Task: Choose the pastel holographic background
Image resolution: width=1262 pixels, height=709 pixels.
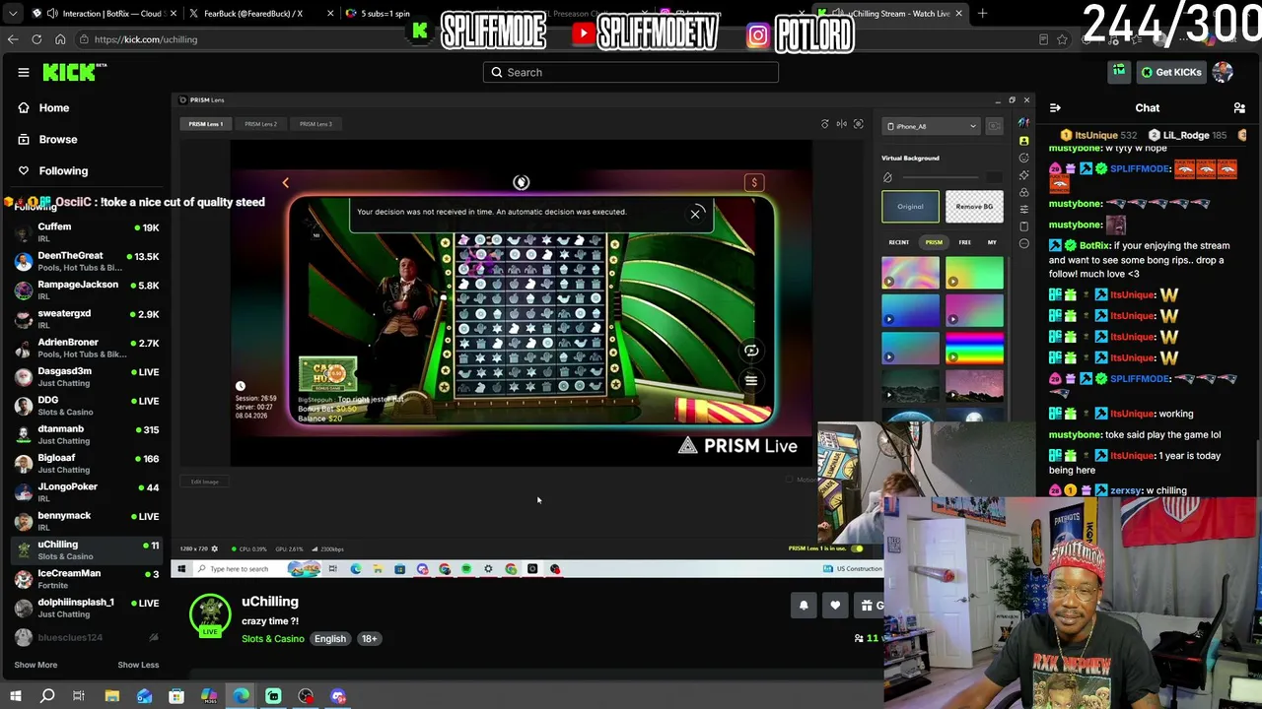Action: coord(910,273)
